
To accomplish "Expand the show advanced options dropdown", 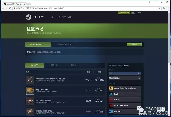I will (125, 78).
